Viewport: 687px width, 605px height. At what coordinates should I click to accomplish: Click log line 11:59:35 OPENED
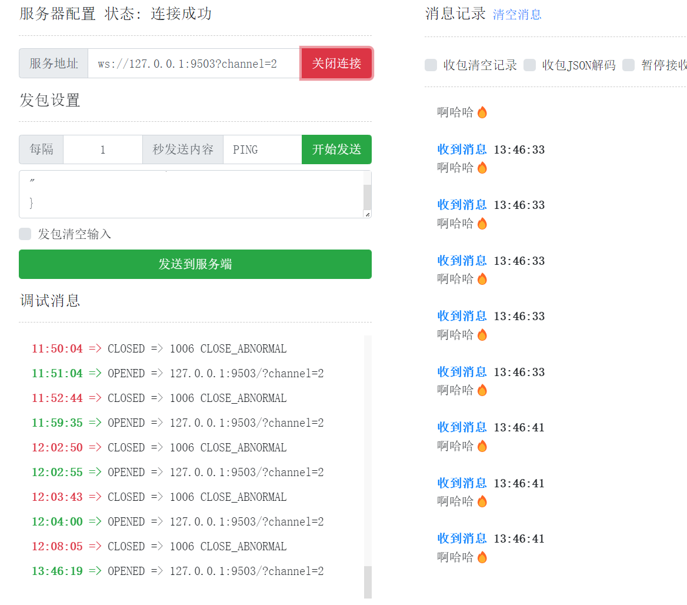click(x=178, y=423)
